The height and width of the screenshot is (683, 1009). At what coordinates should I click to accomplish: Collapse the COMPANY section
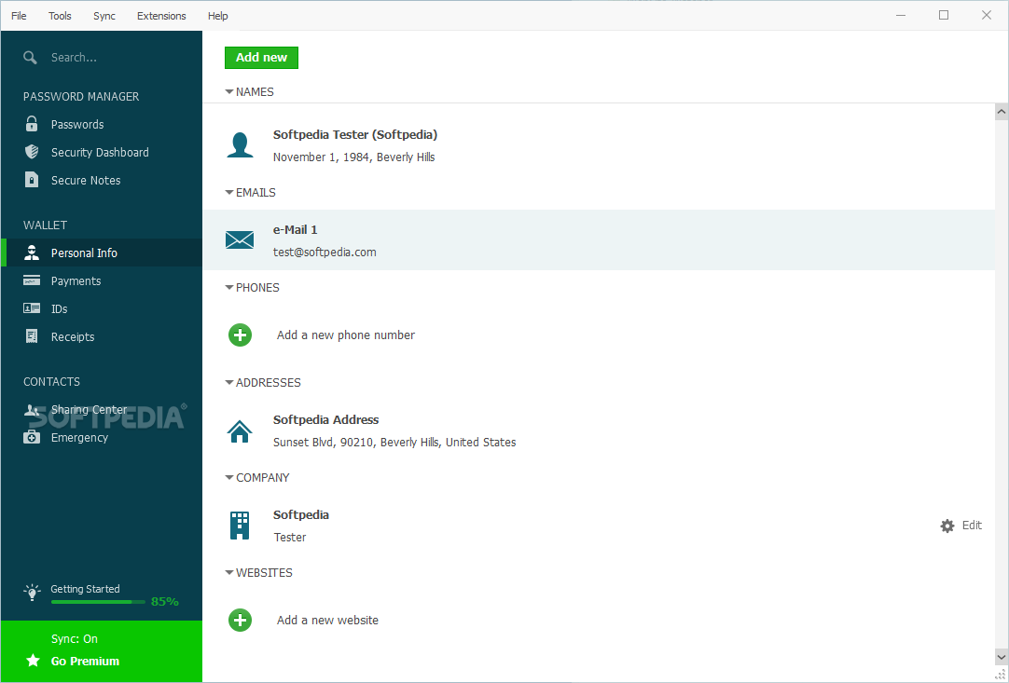click(229, 478)
